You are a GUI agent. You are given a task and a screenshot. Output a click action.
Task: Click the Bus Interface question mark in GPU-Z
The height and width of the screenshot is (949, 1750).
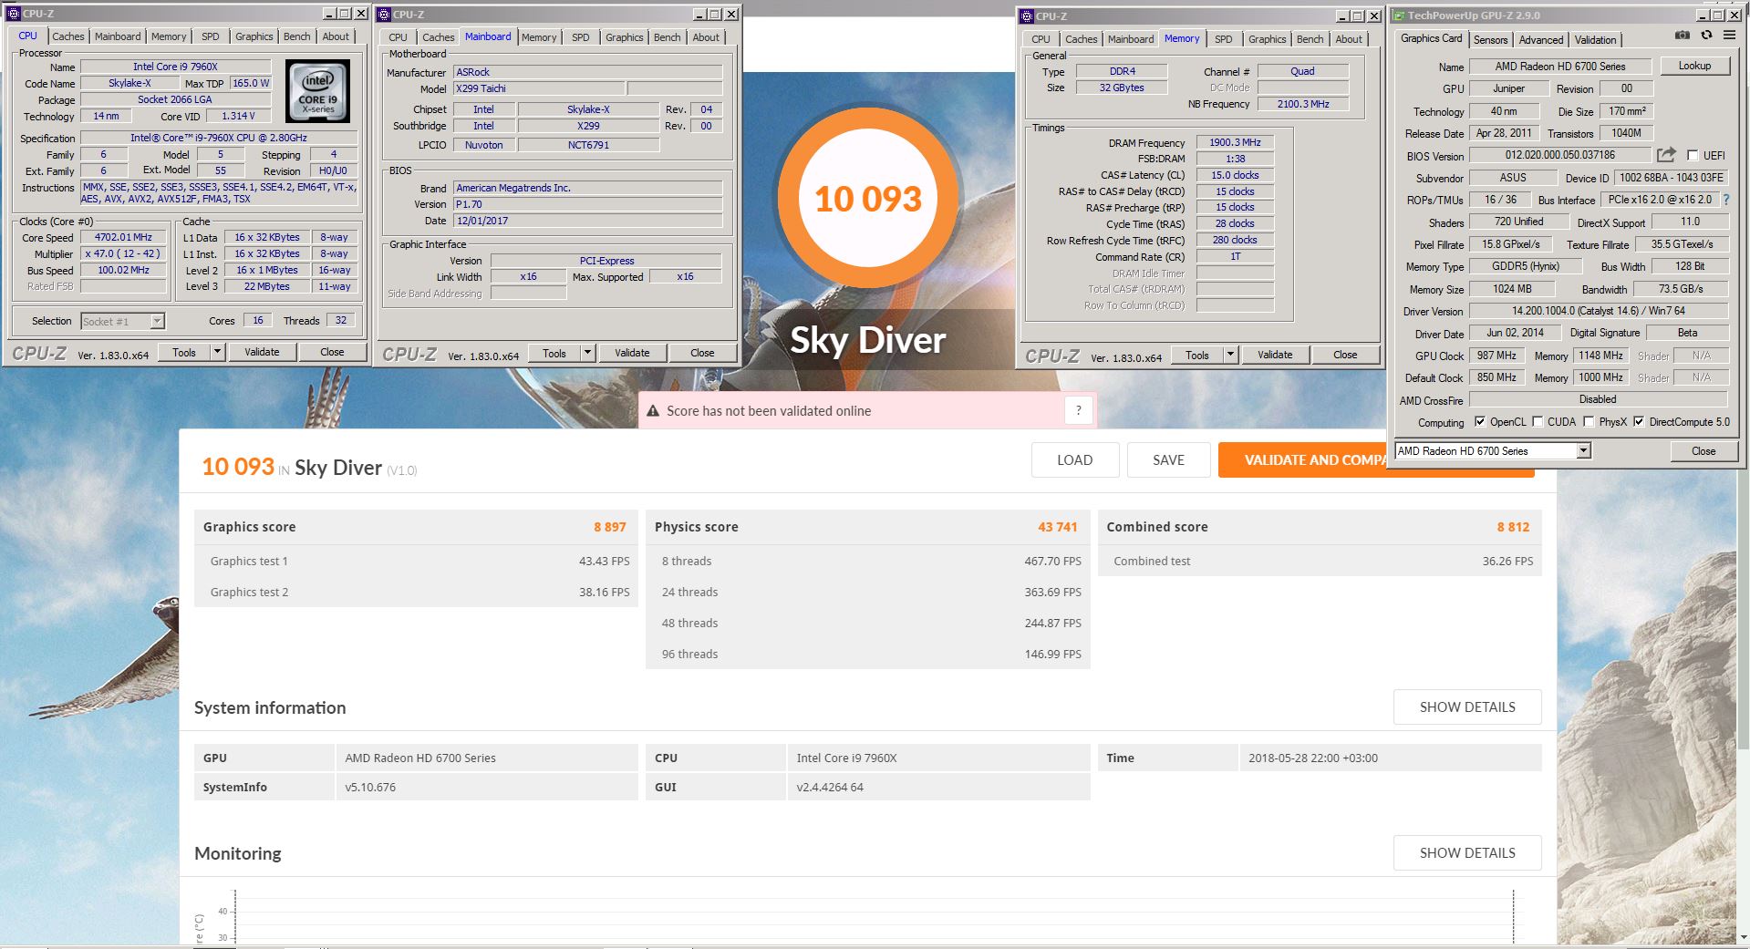(x=1725, y=200)
